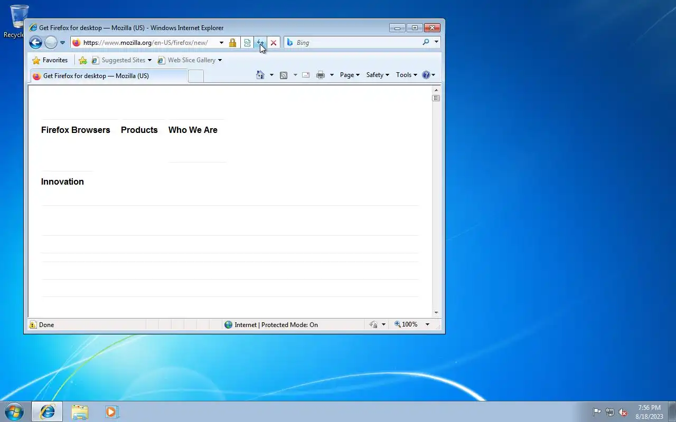Print the page using the printer icon
676x422 pixels.
pyautogui.click(x=321, y=75)
